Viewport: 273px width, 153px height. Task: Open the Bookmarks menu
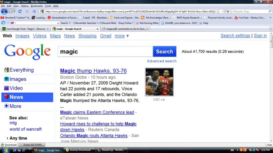(x=37, y=6)
